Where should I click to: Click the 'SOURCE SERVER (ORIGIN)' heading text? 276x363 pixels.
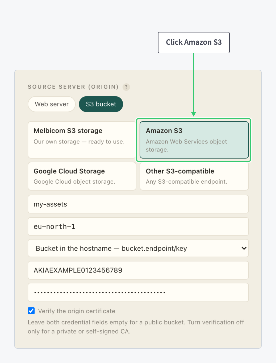(73, 87)
